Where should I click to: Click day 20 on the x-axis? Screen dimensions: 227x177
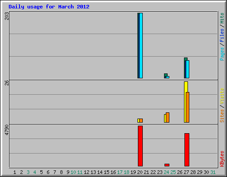pos(140,172)
